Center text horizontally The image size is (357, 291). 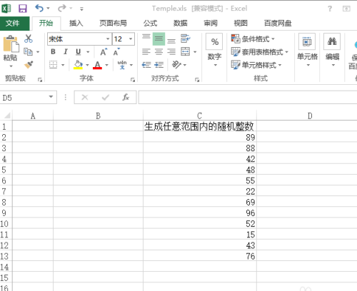click(x=159, y=51)
